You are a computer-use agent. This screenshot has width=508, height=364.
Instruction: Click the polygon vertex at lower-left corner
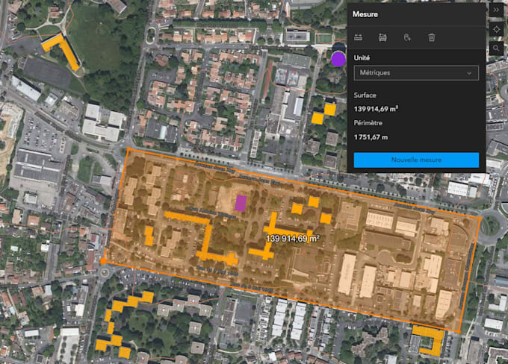103,261
